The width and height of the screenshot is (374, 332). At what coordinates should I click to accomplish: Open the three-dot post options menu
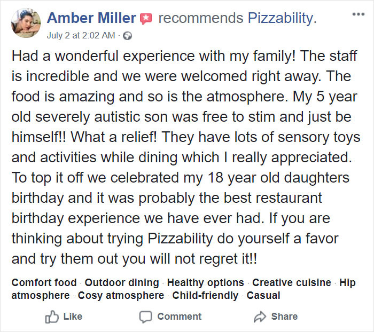tap(359, 14)
